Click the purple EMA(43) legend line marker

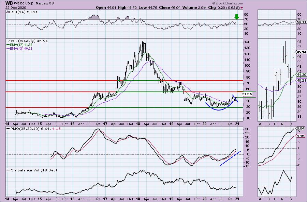8,48
